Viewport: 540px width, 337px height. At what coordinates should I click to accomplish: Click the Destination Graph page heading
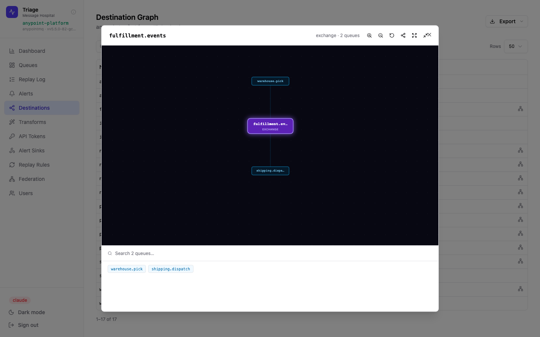(x=127, y=17)
